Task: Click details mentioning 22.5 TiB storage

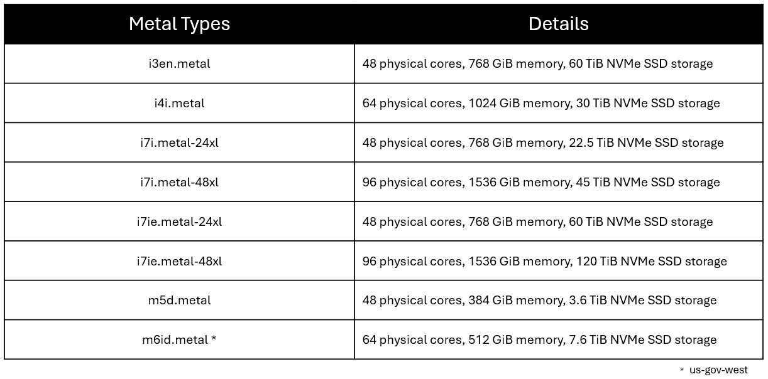Action: coord(542,142)
